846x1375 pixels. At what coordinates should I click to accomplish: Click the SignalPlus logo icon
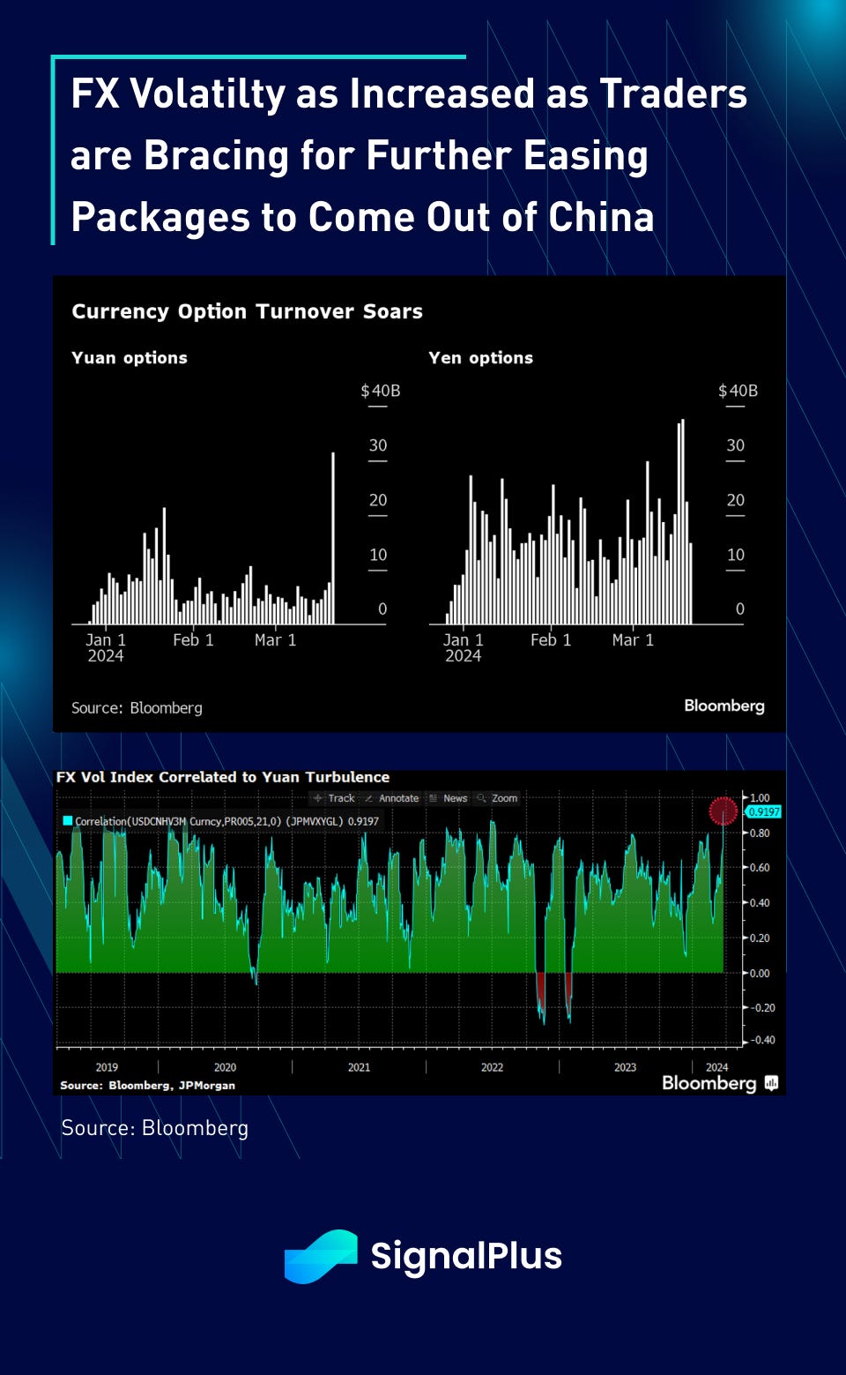(x=321, y=1256)
